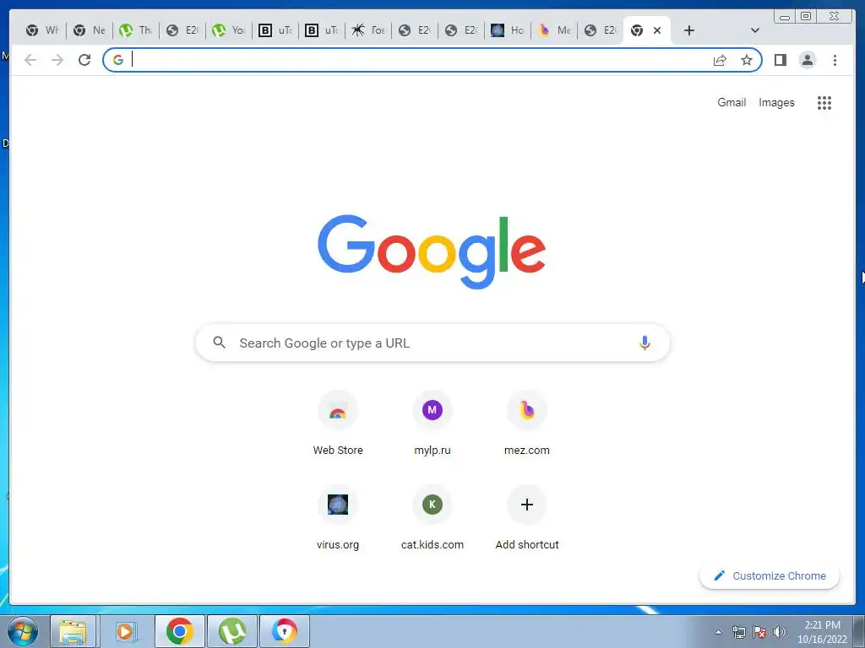The image size is (865, 648).
Task: Switch to the spider icon tab
Action: tap(368, 30)
